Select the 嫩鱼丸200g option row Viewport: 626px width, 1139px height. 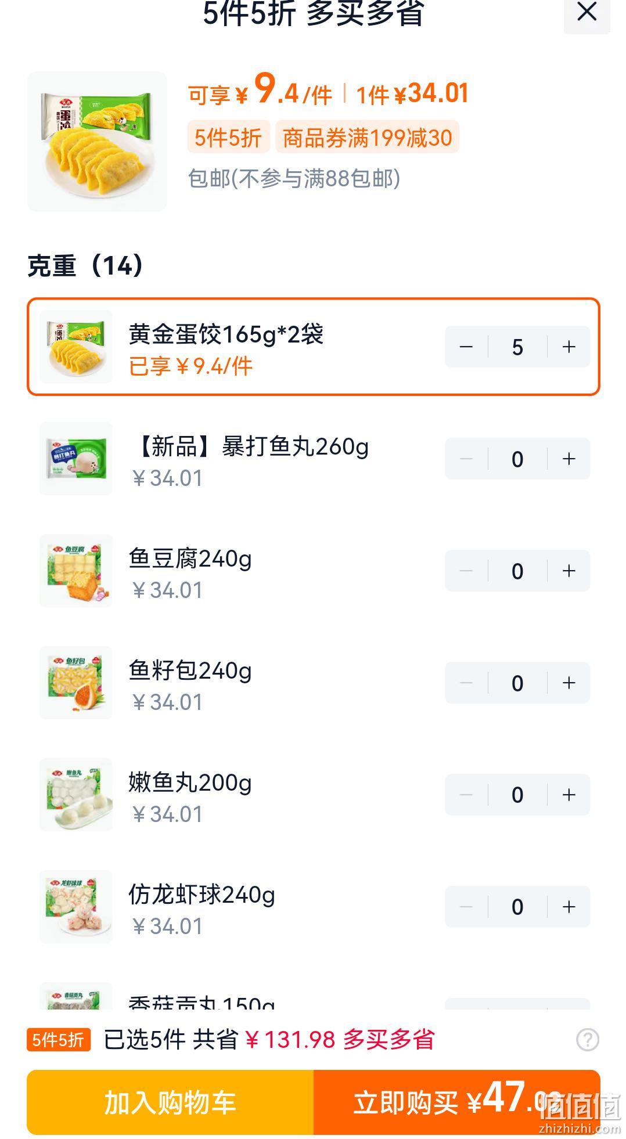(314, 795)
